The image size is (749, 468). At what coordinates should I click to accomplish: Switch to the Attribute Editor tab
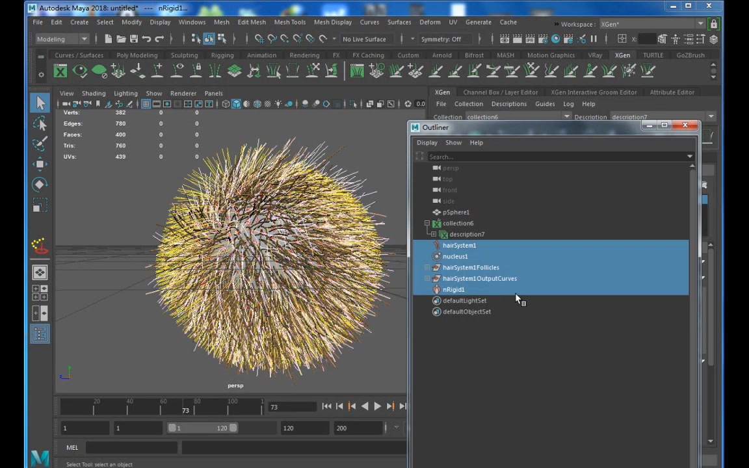(672, 92)
